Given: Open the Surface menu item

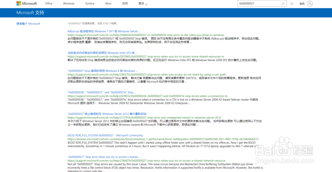Looking at the screenshot, I should 90,4.
